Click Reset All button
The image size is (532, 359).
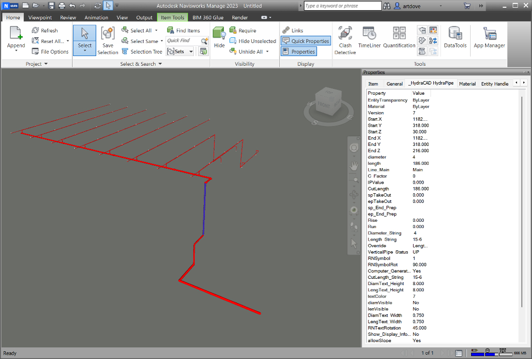pyautogui.click(x=48, y=41)
